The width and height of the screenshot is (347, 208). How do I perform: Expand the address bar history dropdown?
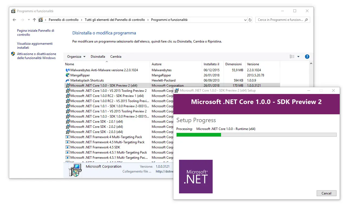tap(245, 20)
